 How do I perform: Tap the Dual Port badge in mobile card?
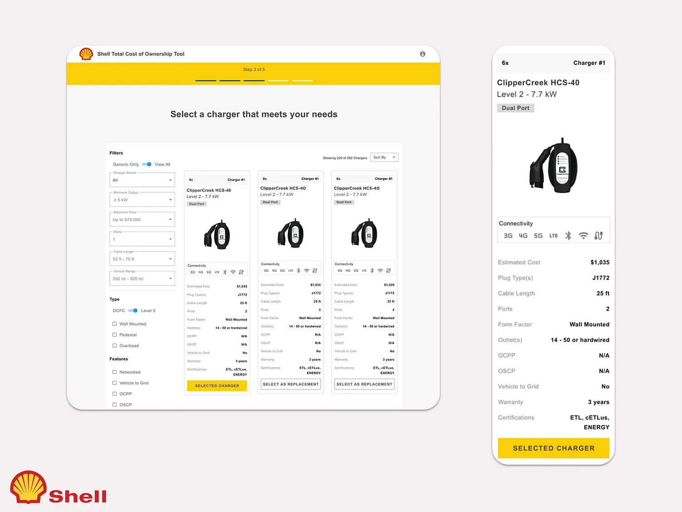[516, 108]
